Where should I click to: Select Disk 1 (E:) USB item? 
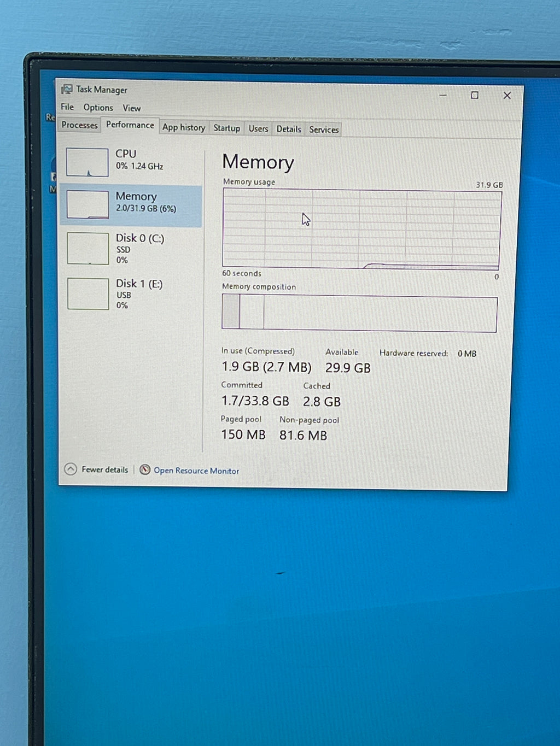click(131, 294)
